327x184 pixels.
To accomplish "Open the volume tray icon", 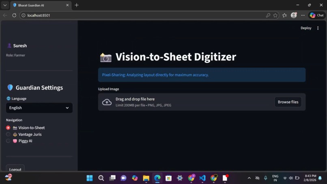I will [x=291, y=178].
